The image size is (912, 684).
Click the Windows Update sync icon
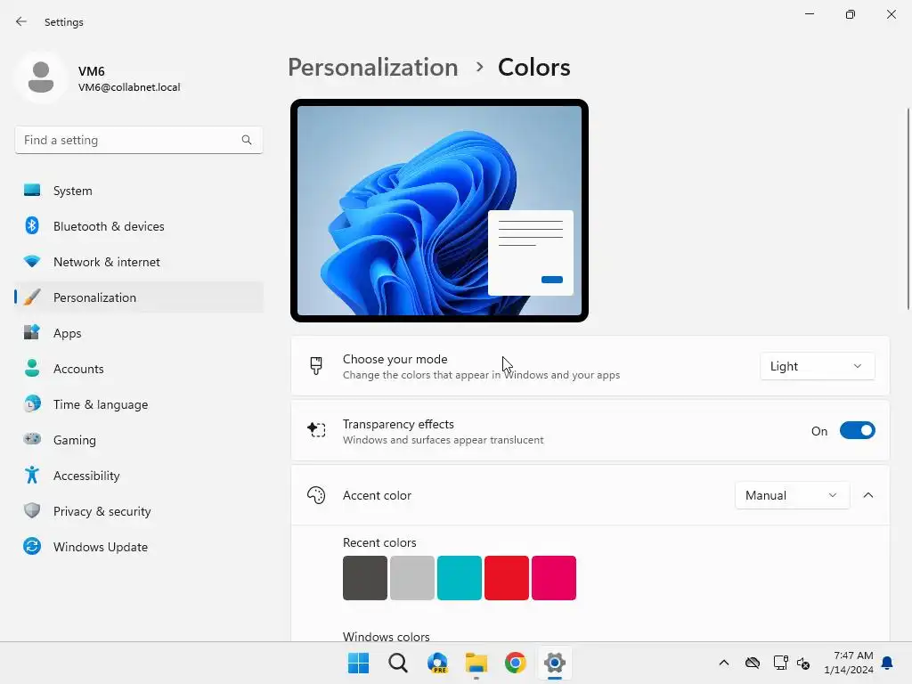coord(32,547)
